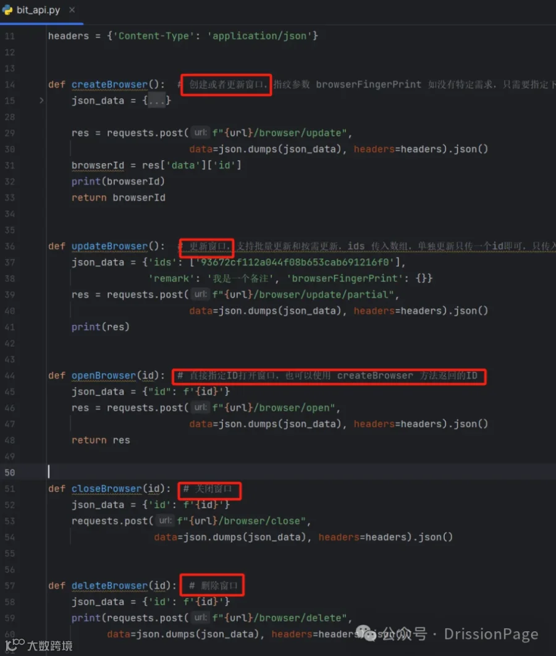Click the createBrowser function name
556x656 pixels.
109,85
